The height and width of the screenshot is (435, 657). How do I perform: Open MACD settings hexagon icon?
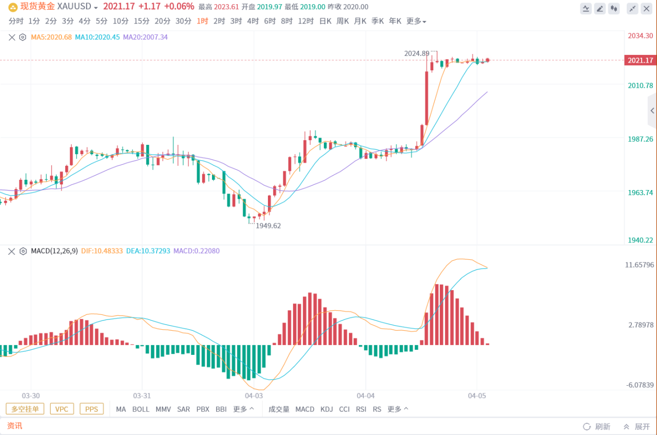tap(23, 251)
